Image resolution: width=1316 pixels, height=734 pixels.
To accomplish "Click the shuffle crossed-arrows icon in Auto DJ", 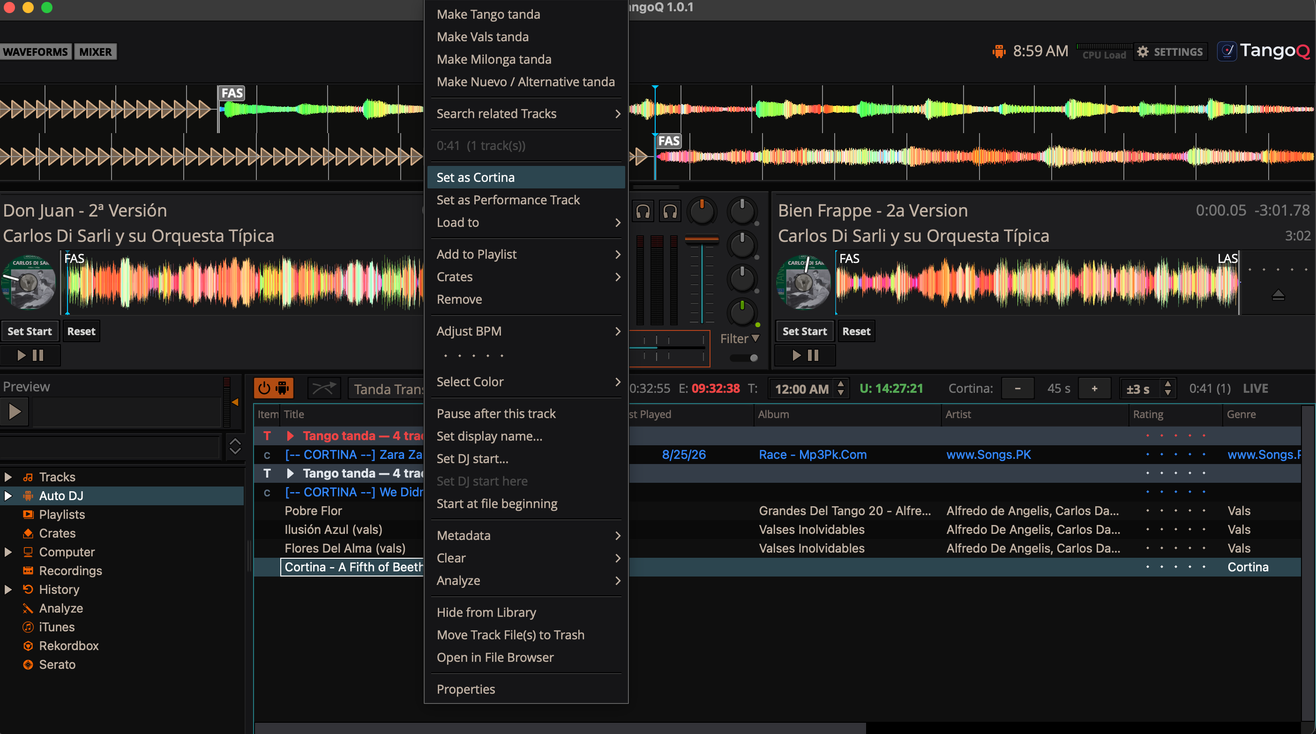I will pos(324,389).
